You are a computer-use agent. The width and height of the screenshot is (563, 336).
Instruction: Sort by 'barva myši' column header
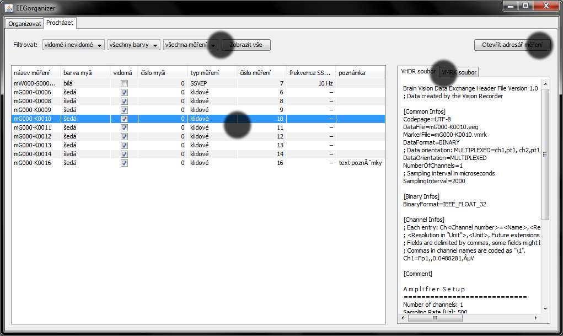pyautogui.click(x=85, y=73)
